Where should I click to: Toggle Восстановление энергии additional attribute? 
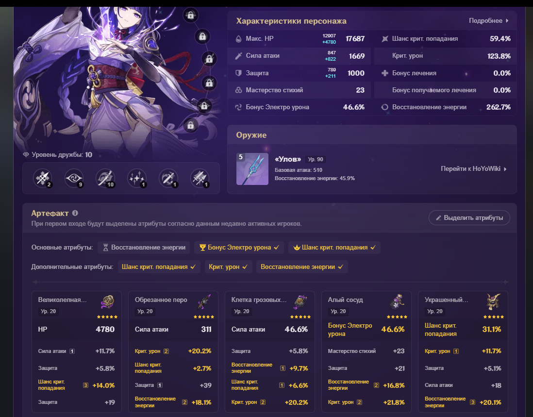[302, 267]
